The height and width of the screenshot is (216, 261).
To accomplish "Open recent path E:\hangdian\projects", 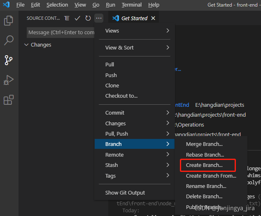I will tap(219, 105).
